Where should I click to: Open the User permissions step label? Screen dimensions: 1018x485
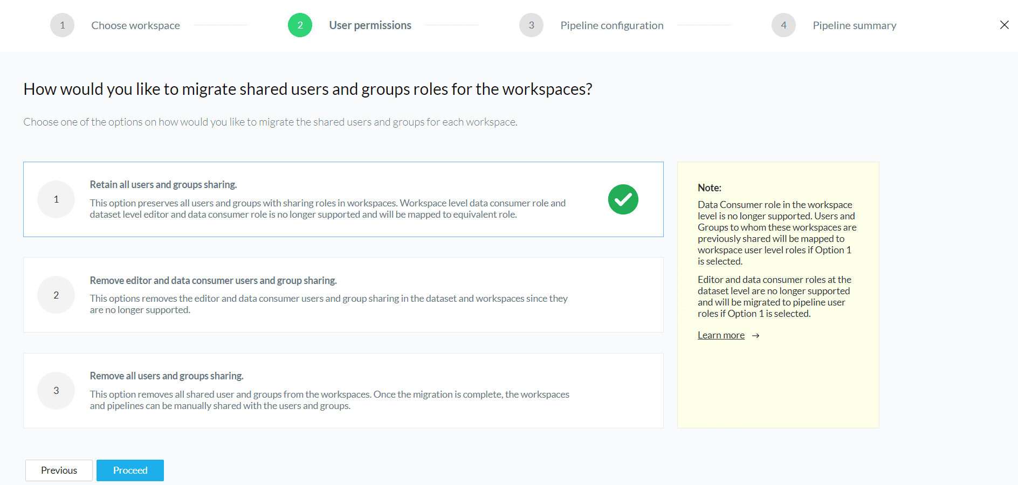click(370, 25)
